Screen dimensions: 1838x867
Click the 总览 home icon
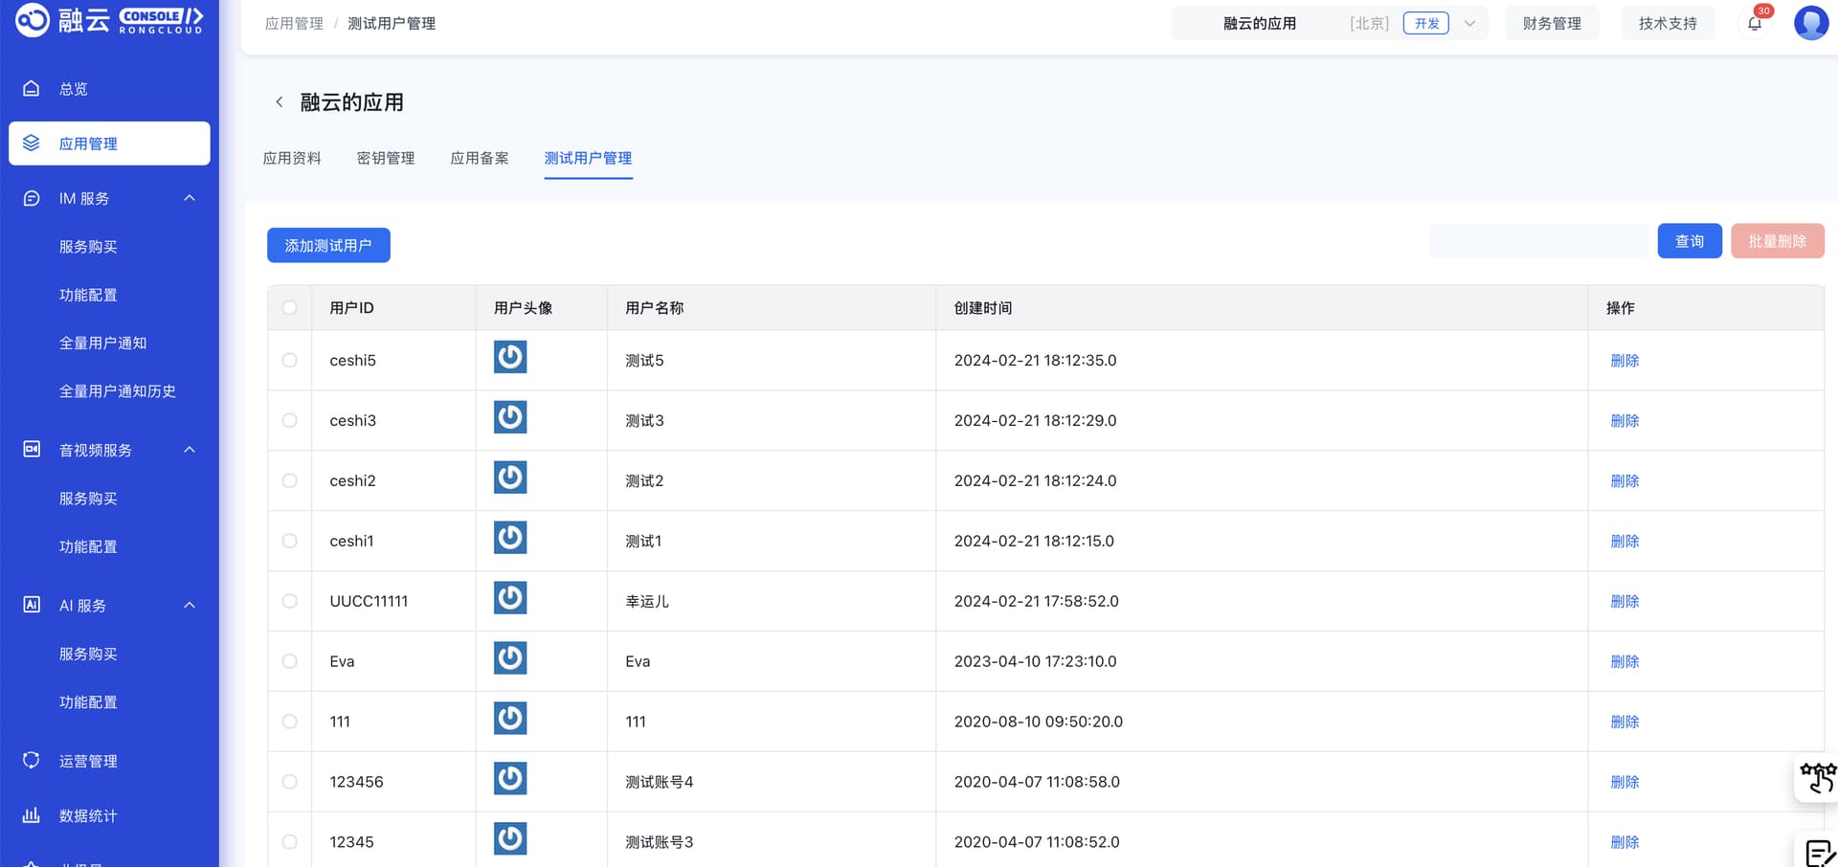(x=32, y=88)
